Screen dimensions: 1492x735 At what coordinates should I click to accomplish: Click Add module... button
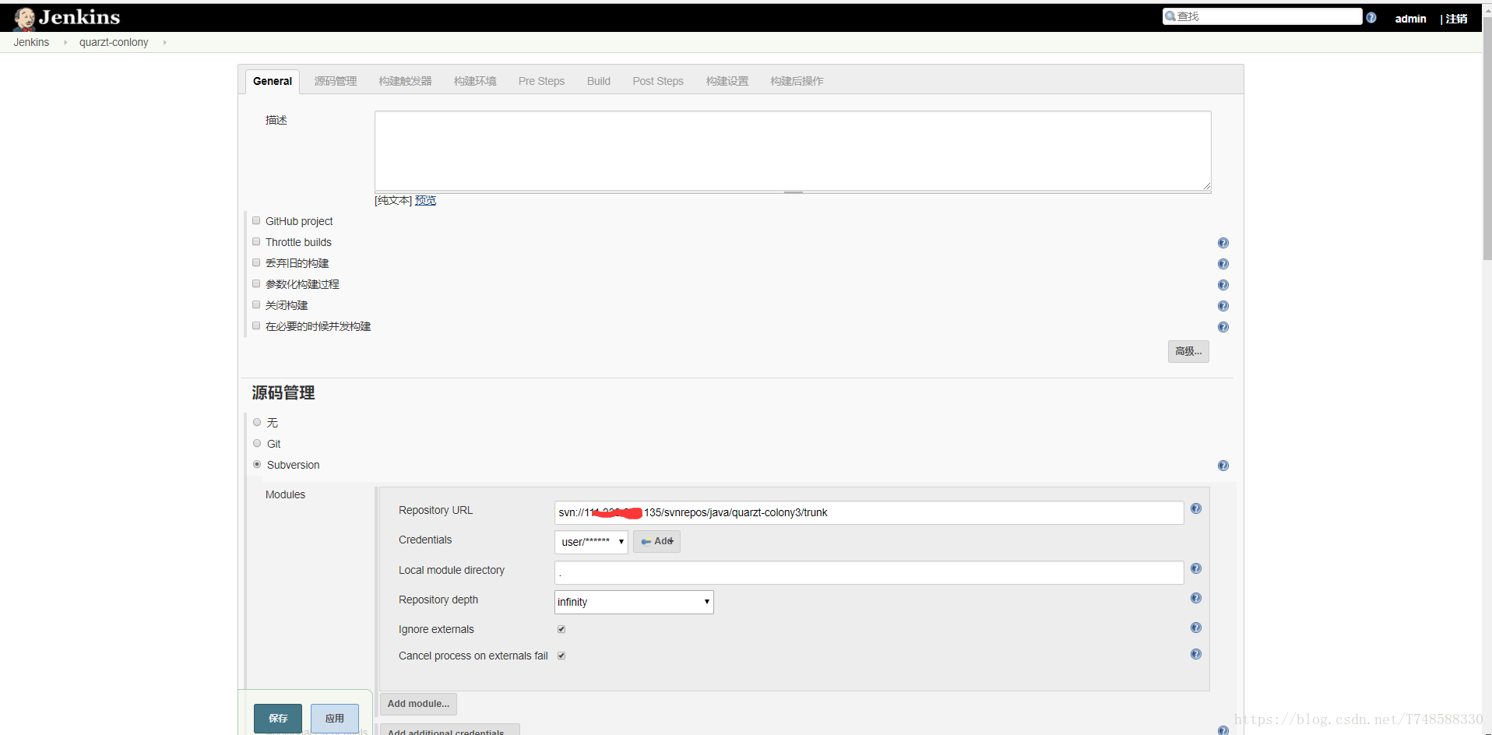point(418,704)
